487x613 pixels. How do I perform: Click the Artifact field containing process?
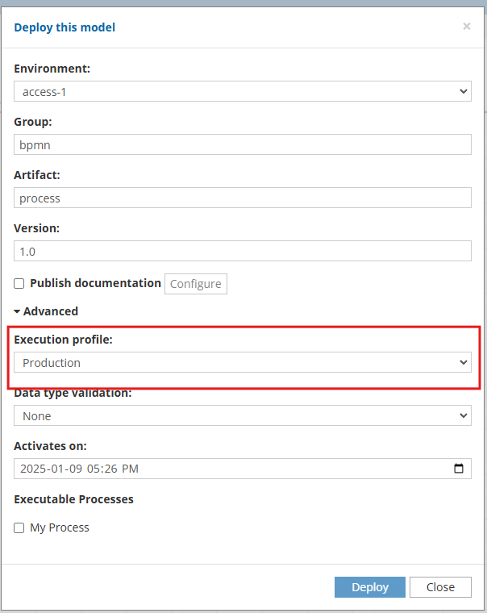point(243,198)
